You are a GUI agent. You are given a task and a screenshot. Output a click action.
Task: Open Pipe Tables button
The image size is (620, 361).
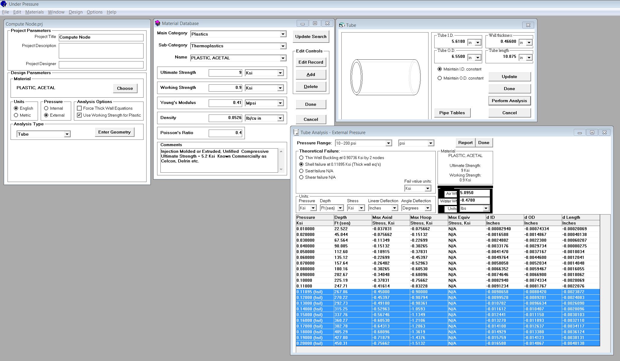point(452,113)
